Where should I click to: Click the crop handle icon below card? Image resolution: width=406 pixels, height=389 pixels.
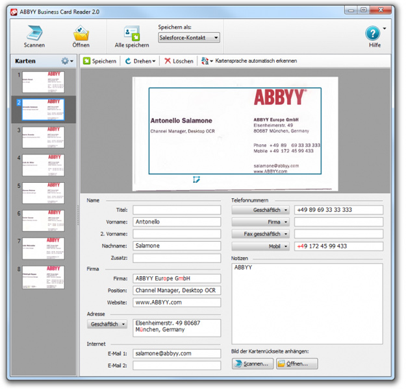coord(197,180)
